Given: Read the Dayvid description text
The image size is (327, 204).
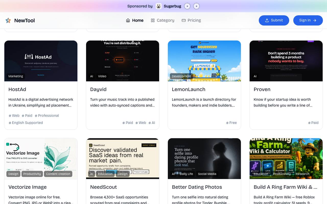Looking at the screenshot, I should click(123, 103).
